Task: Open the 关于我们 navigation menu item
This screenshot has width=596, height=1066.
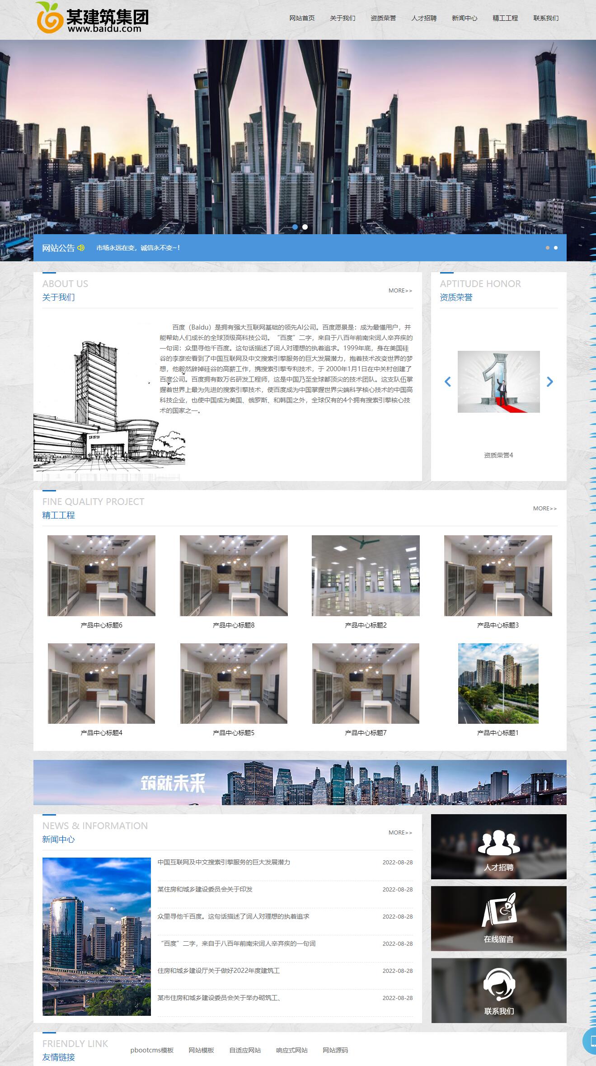Action: 343,18
